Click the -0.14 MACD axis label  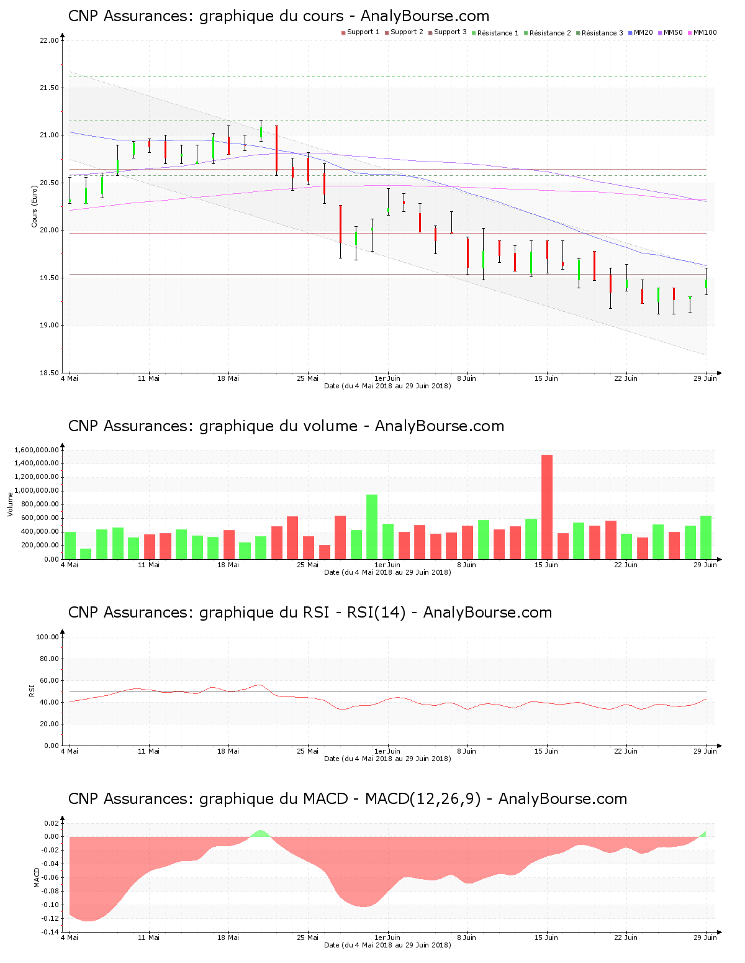[x=50, y=932]
